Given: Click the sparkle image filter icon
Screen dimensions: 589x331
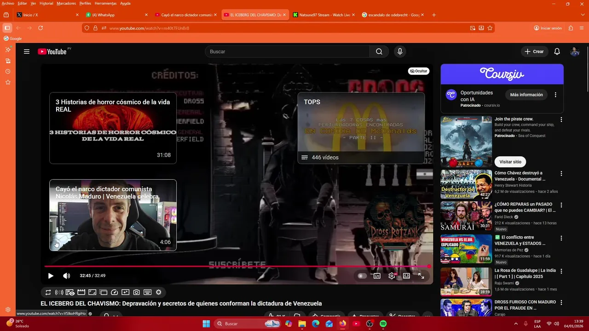Looking at the screenshot, I should pyautogui.click(x=126, y=292).
